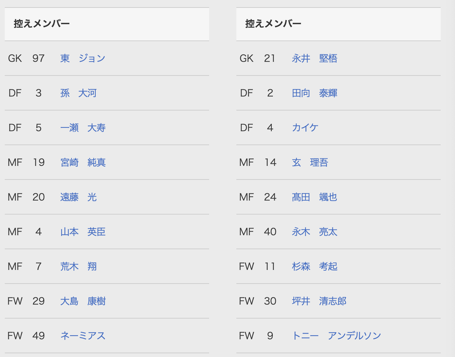
Task: Open 一瀬 大寿 player profile
Action: (83, 128)
